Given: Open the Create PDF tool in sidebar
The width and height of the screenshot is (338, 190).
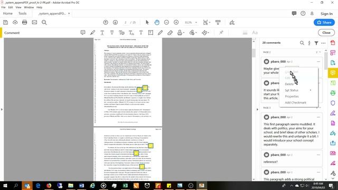Looking at the screenshot, I should click(x=333, y=43).
